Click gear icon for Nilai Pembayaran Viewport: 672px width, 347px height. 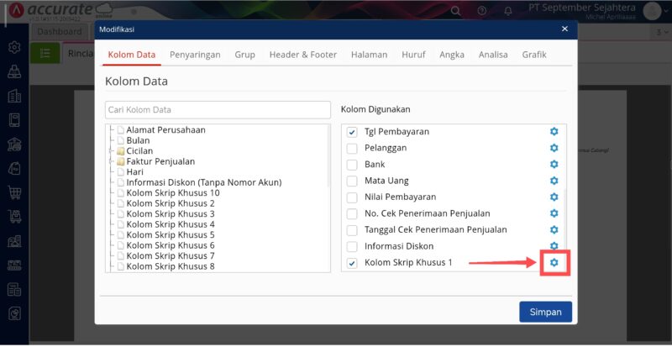(x=554, y=197)
